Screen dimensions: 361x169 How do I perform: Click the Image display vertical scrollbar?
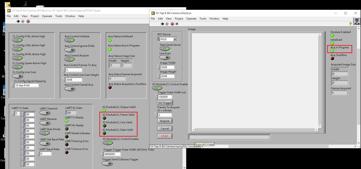pyautogui.click(x=320, y=81)
